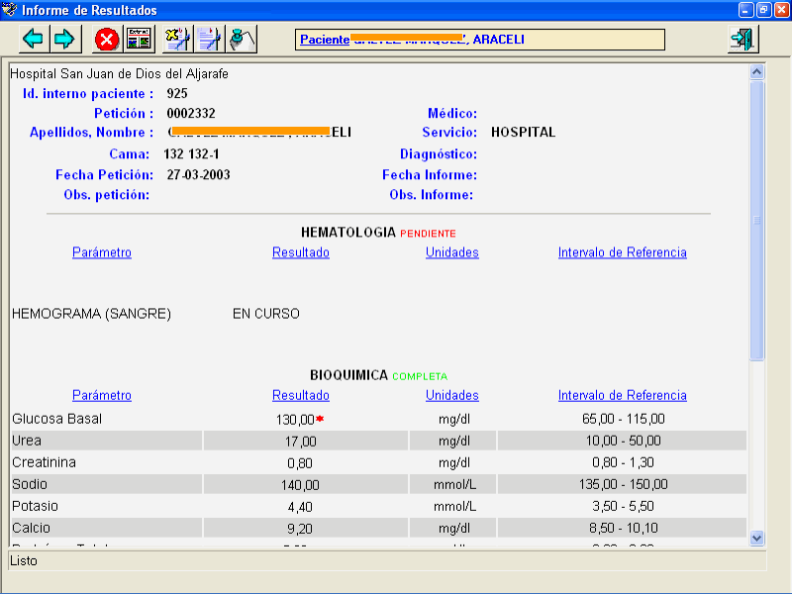Click the Resultado header under Hematologia
Image resolution: width=792 pixels, height=594 pixels.
click(301, 252)
